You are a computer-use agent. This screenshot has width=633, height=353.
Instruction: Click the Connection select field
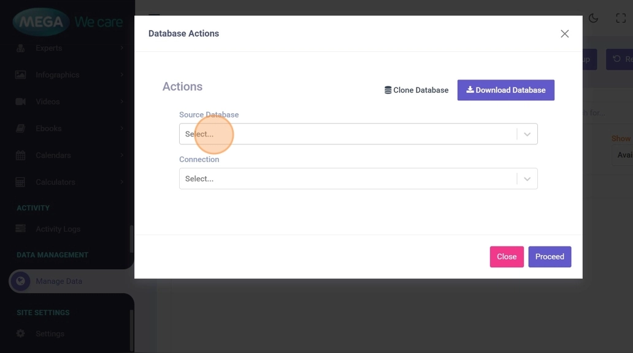coord(348,179)
